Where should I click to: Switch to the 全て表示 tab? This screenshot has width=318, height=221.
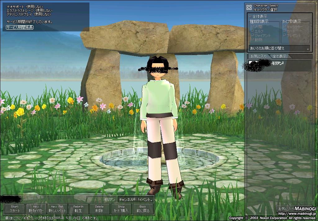[279, 56]
